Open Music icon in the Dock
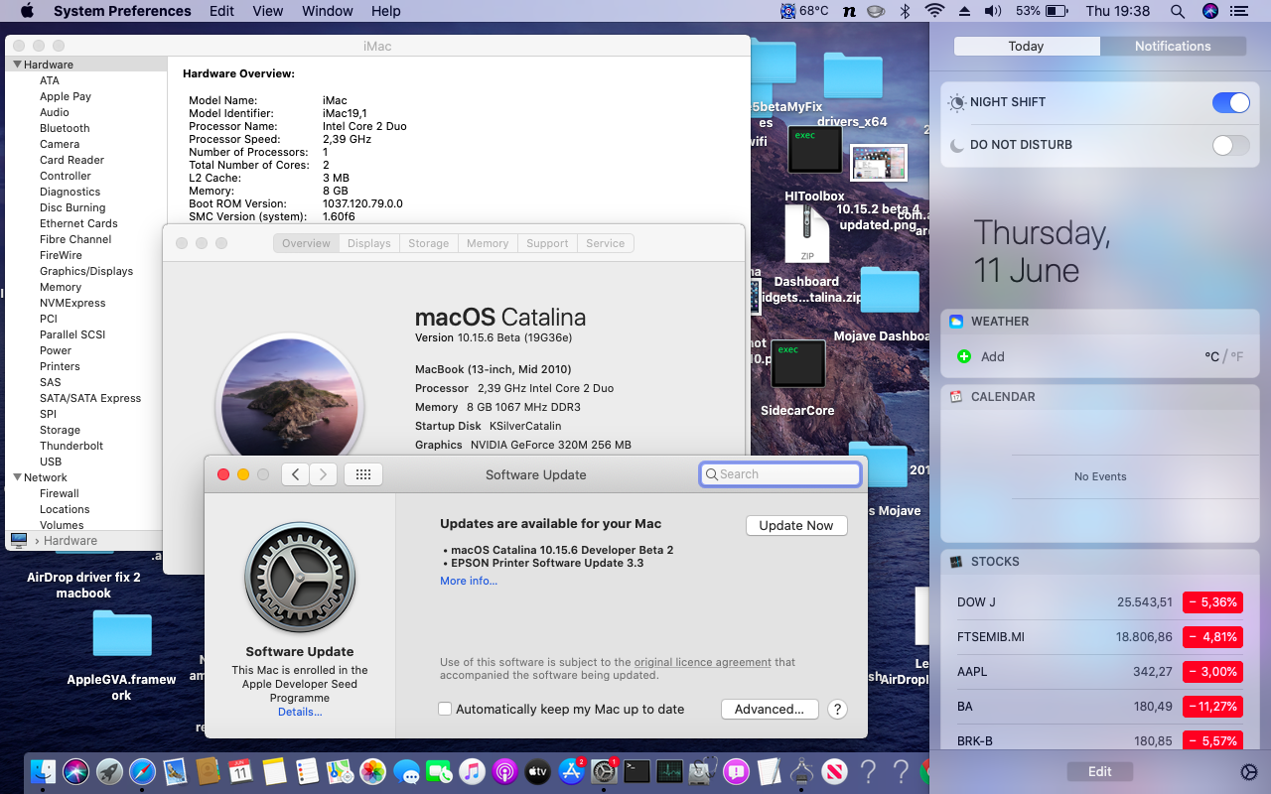This screenshot has width=1271, height=794. click(472, 771)
